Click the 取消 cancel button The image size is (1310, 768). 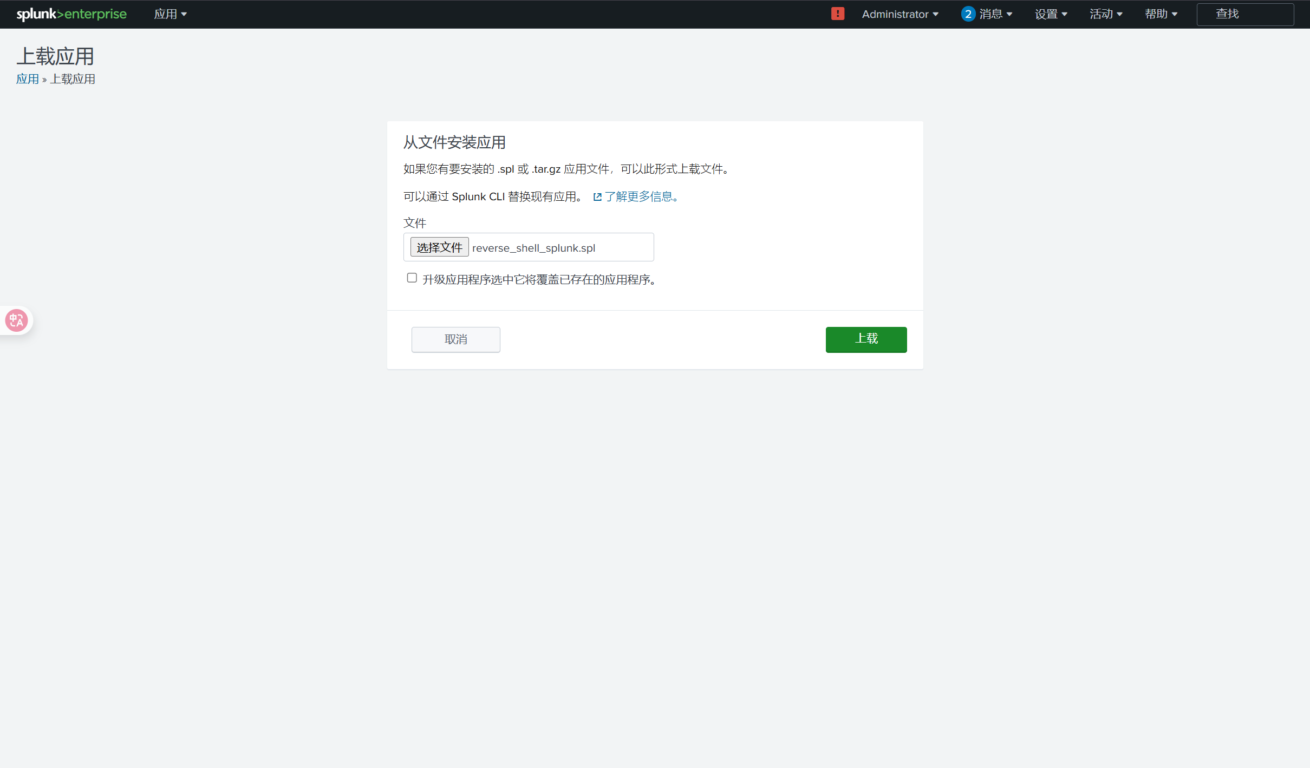click(455, 339)
